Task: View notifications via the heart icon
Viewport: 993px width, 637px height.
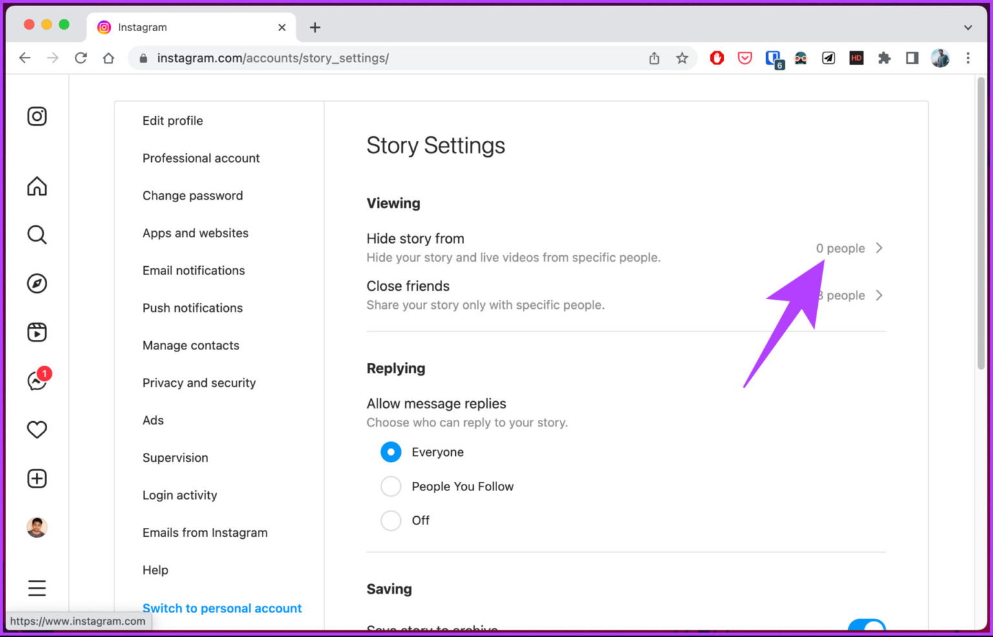Action: 37,429
